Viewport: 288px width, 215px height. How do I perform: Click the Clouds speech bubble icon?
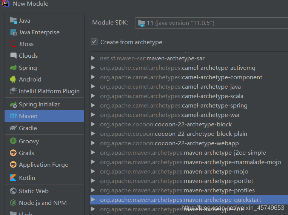13,55
